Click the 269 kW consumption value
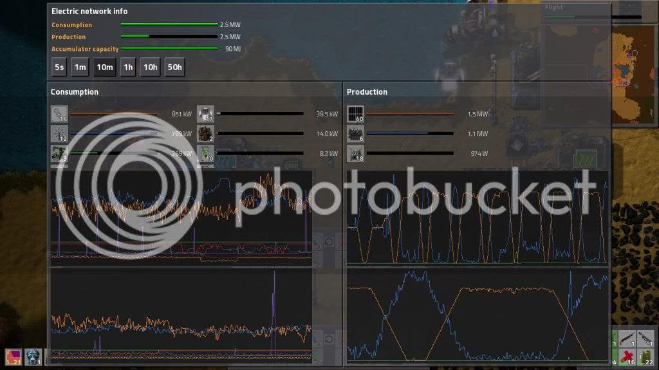This screenshot has height=370, width=659. click(x=181, y=153)
